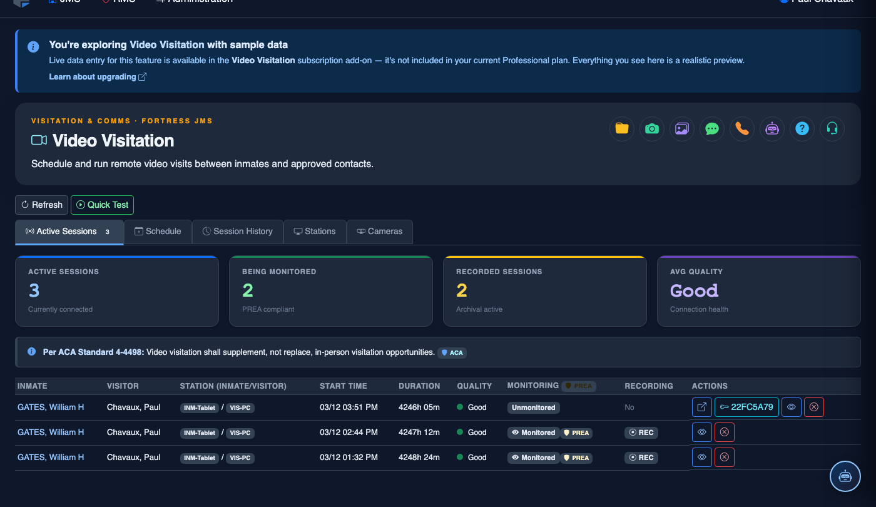
Task: Toggle monitoring eye for 03:51 PM session
Action: [792, 407]
